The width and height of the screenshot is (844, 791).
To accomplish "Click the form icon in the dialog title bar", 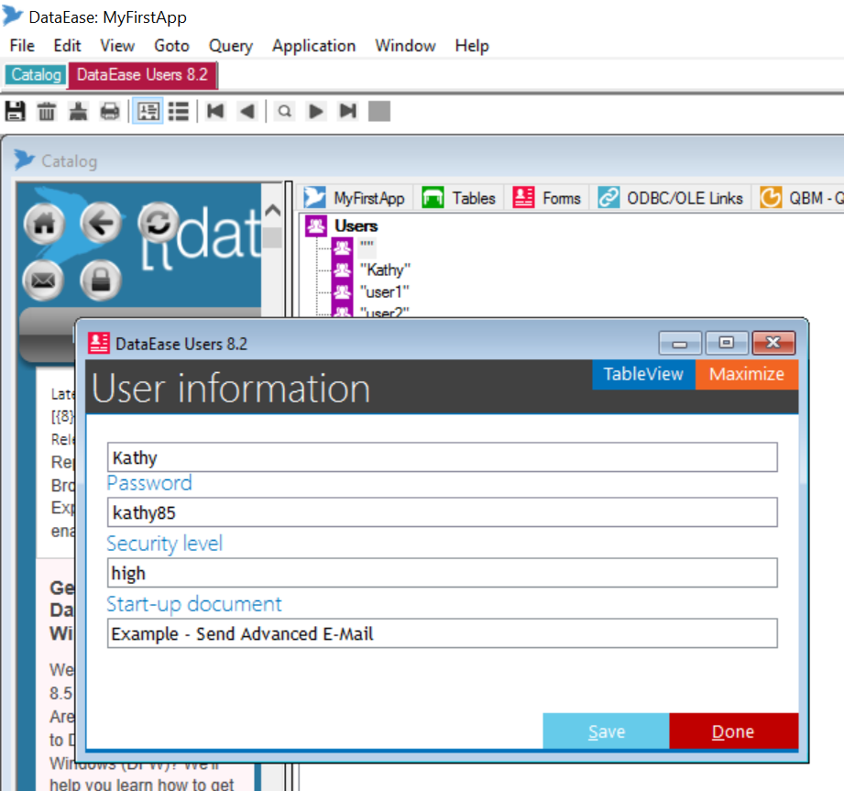I will coord(98,343).
